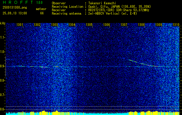This screenshot has width=182, height=115.
Task: Click the 1301 time marker
Action: (20, 24)
